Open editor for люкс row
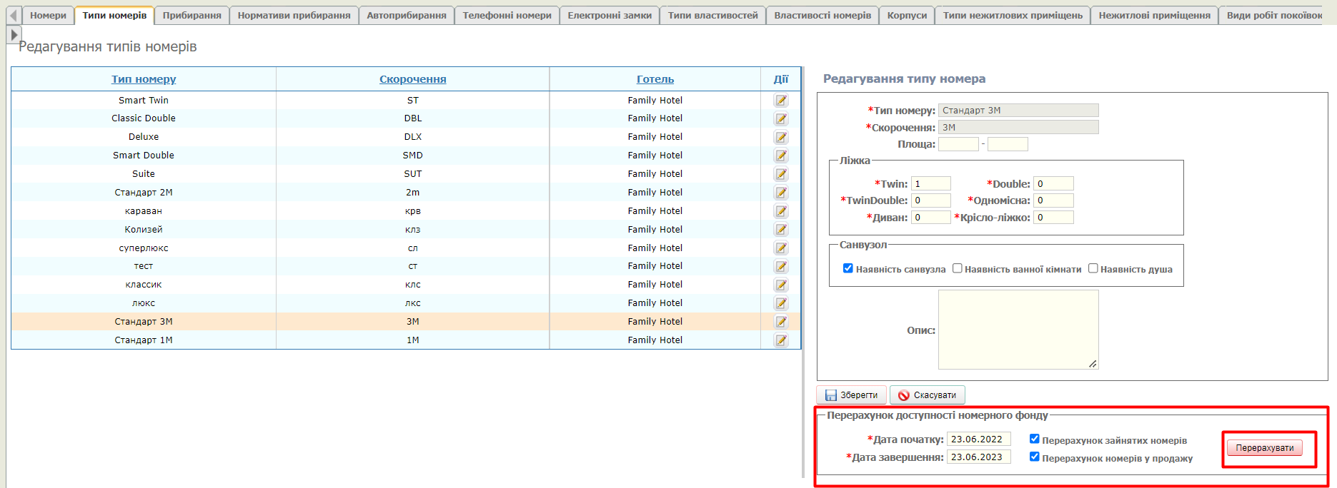The image size is (1337, 488). click(x=781, y=303)
